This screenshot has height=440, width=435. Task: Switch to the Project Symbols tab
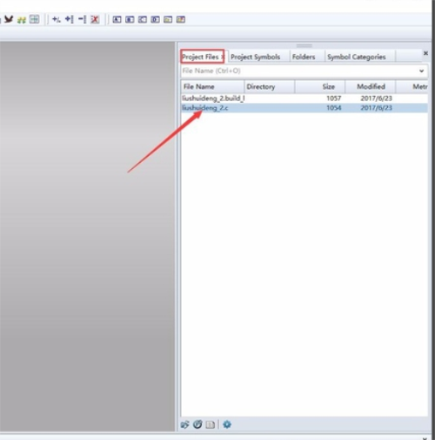click(256, 57)
